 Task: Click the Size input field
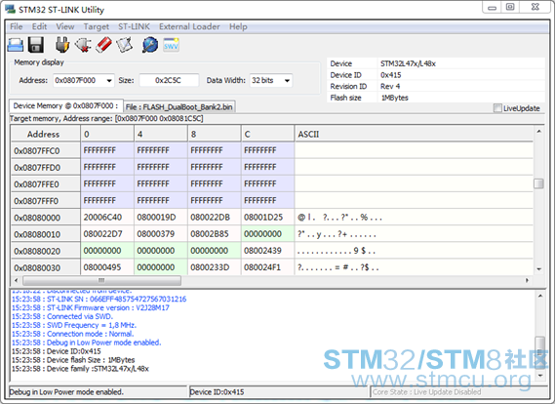tap(169, 80)
